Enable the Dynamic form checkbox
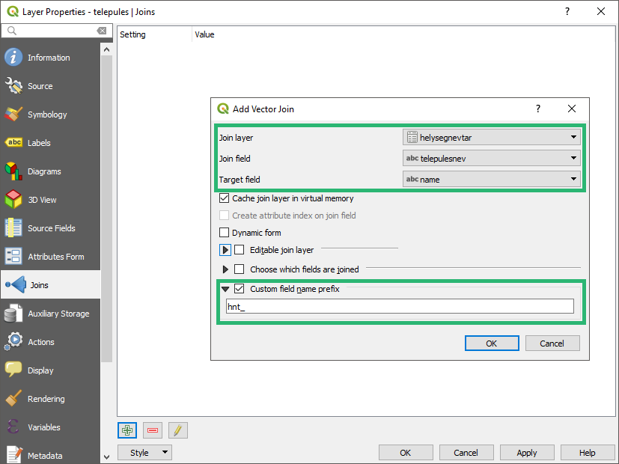 [224, 233]
